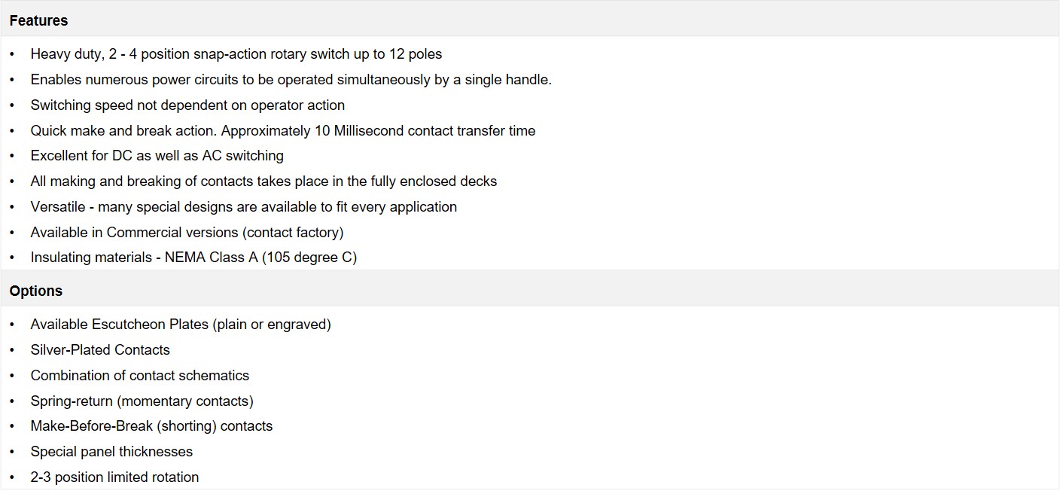
Task: Click the bullet before 'Heavy duty' line
Action: [x=12, y=54]
